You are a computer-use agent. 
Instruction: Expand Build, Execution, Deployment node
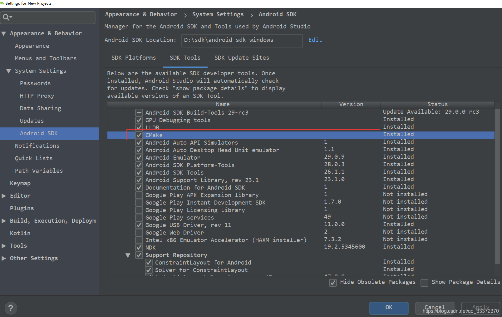[4, 221]
